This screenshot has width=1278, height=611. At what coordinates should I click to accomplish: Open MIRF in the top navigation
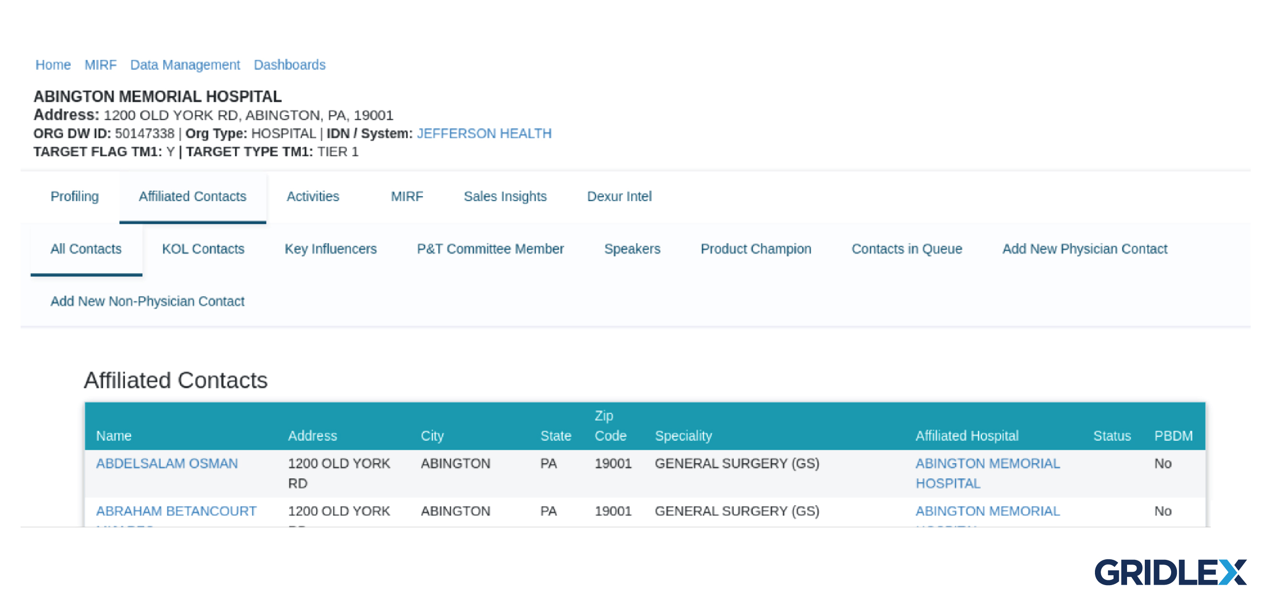(100, 65)
